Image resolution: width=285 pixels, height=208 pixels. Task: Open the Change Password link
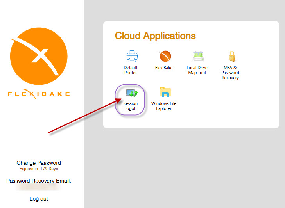tap(39, 163)
